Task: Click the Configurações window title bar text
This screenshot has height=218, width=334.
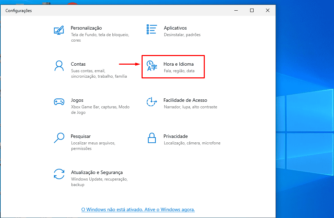Action: [x=19, y=11]
